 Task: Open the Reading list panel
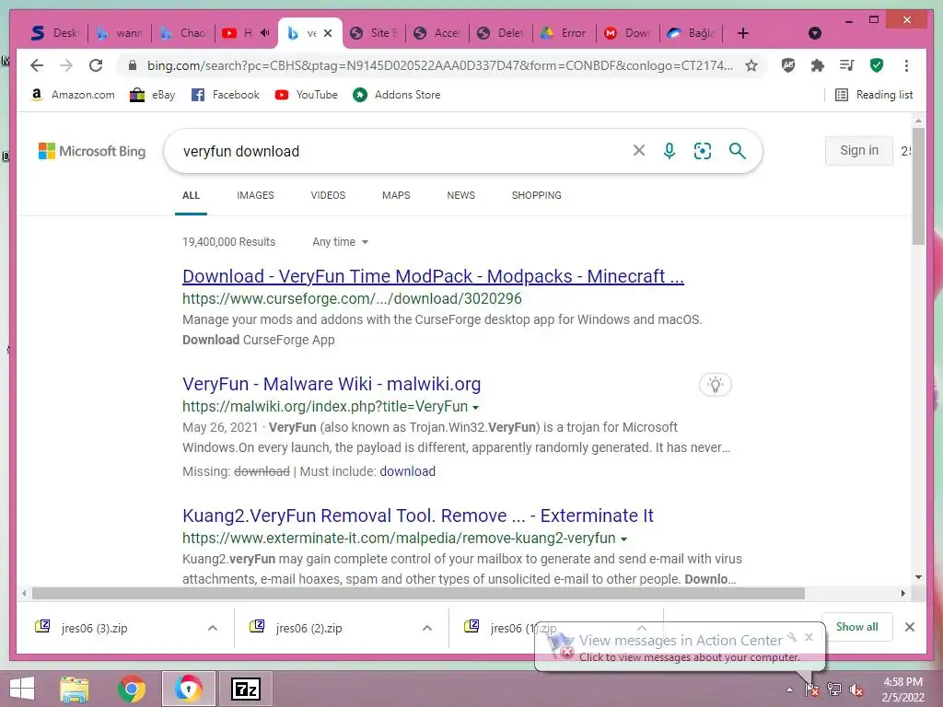point(874,95)
